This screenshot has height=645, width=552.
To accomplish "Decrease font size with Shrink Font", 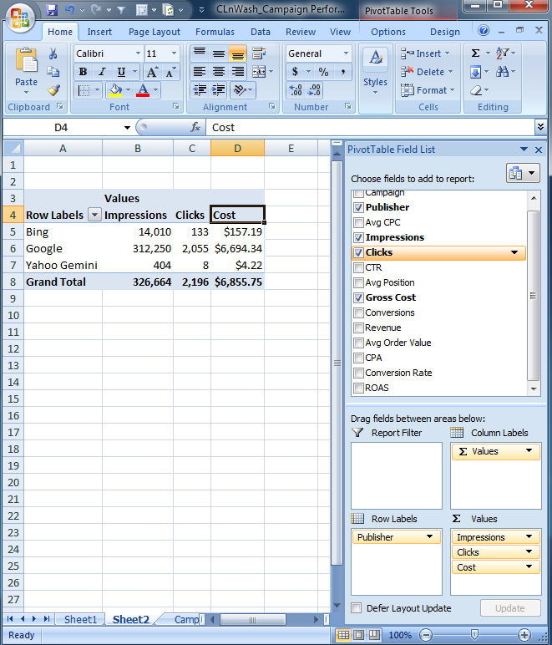I will coord(170,73).
